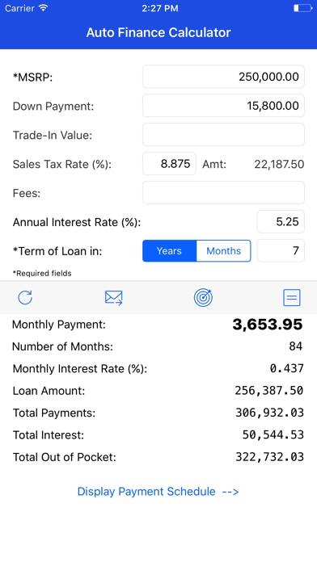This screenshot has height=562, width=317.
Task: Tap the loan term value field showing 7
Action: click(281, 250)
